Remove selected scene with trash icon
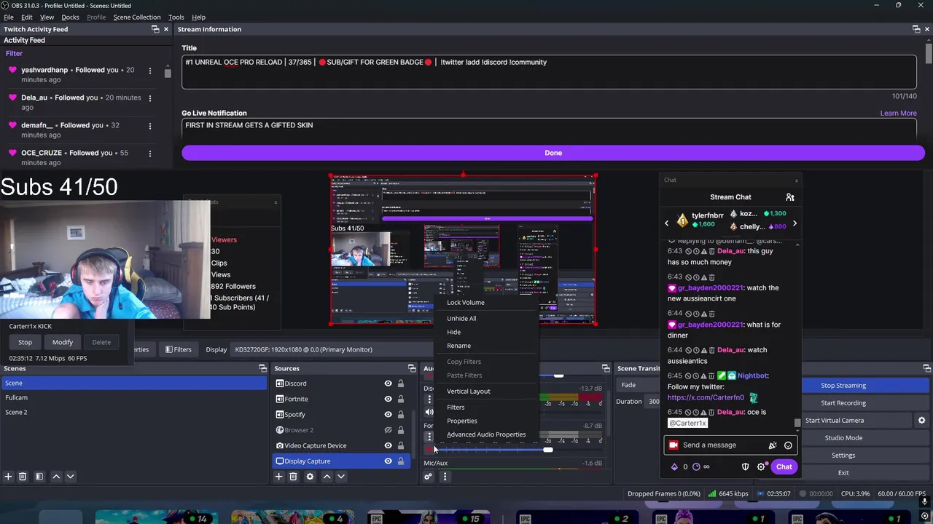The height and width of the screenshot is (524, 933). [x=23, y=477]
